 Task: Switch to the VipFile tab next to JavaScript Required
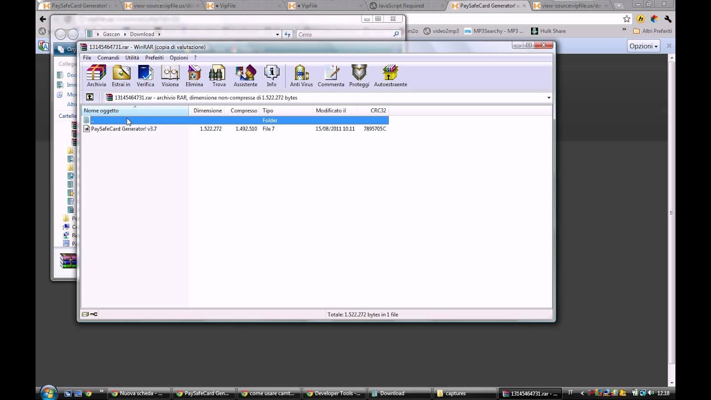click(x=324, y=6)
